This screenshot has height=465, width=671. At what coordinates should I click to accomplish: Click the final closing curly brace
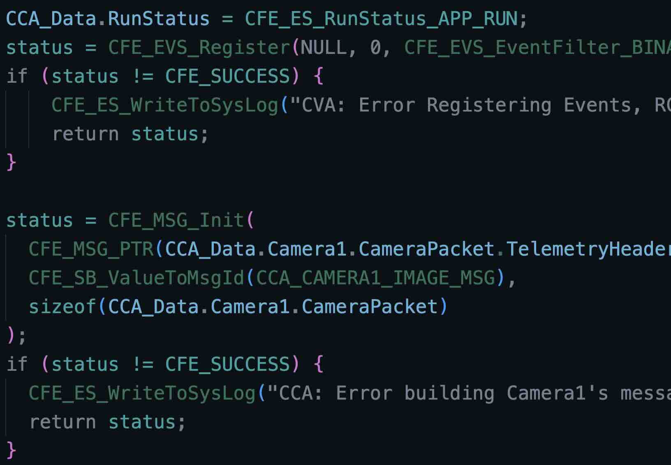pos(11,450)
